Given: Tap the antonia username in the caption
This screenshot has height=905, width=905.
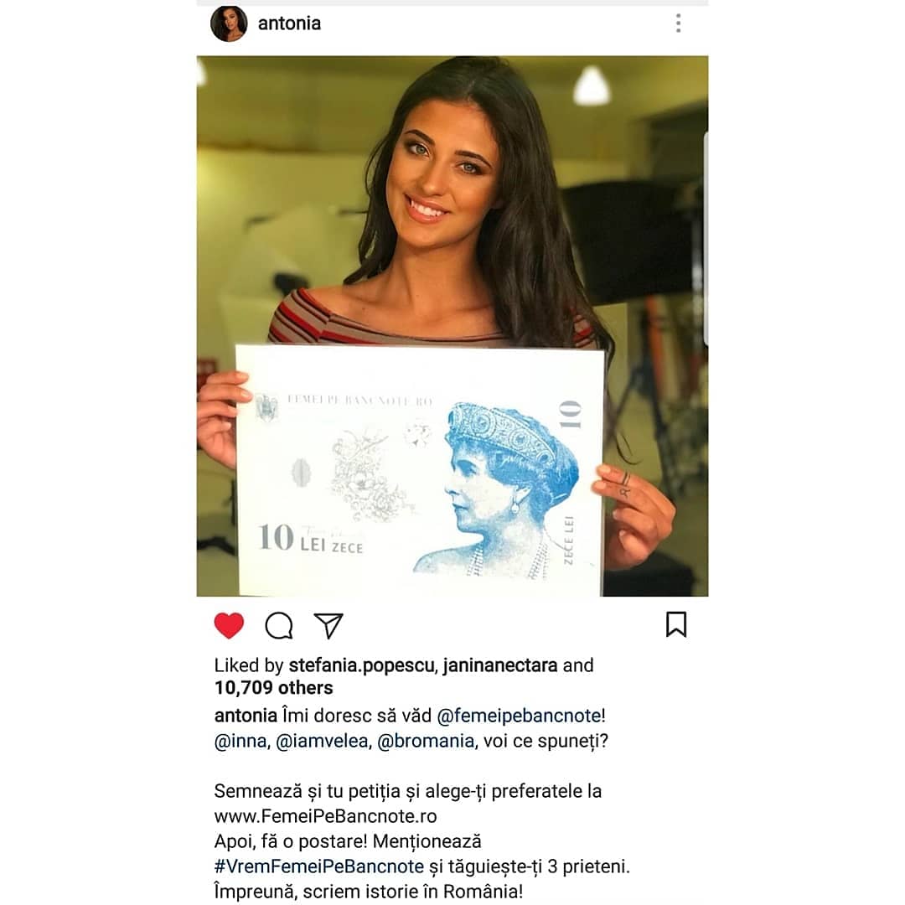Looking at the screenshot, I should coord(246,716).
